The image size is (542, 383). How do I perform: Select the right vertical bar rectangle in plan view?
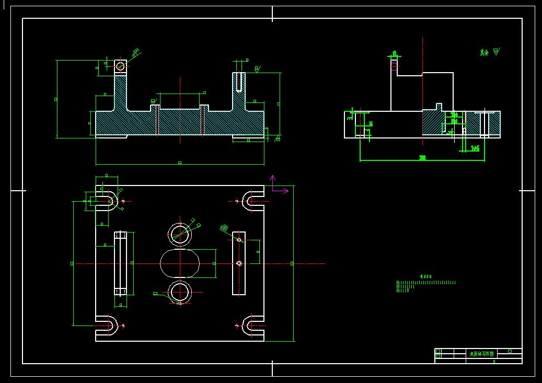239,263
